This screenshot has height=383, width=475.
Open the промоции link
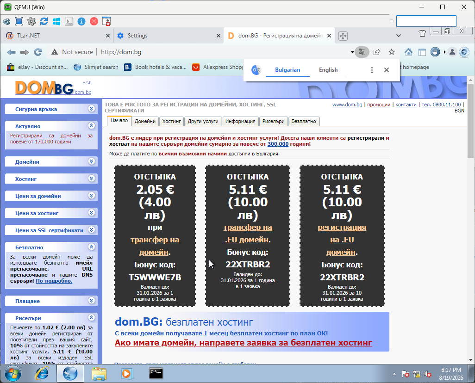(x=379, y=105)
